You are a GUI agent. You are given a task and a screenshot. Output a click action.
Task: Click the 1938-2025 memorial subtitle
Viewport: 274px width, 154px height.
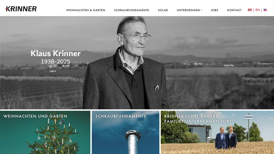pyautogui.click(x=55, y=61)
